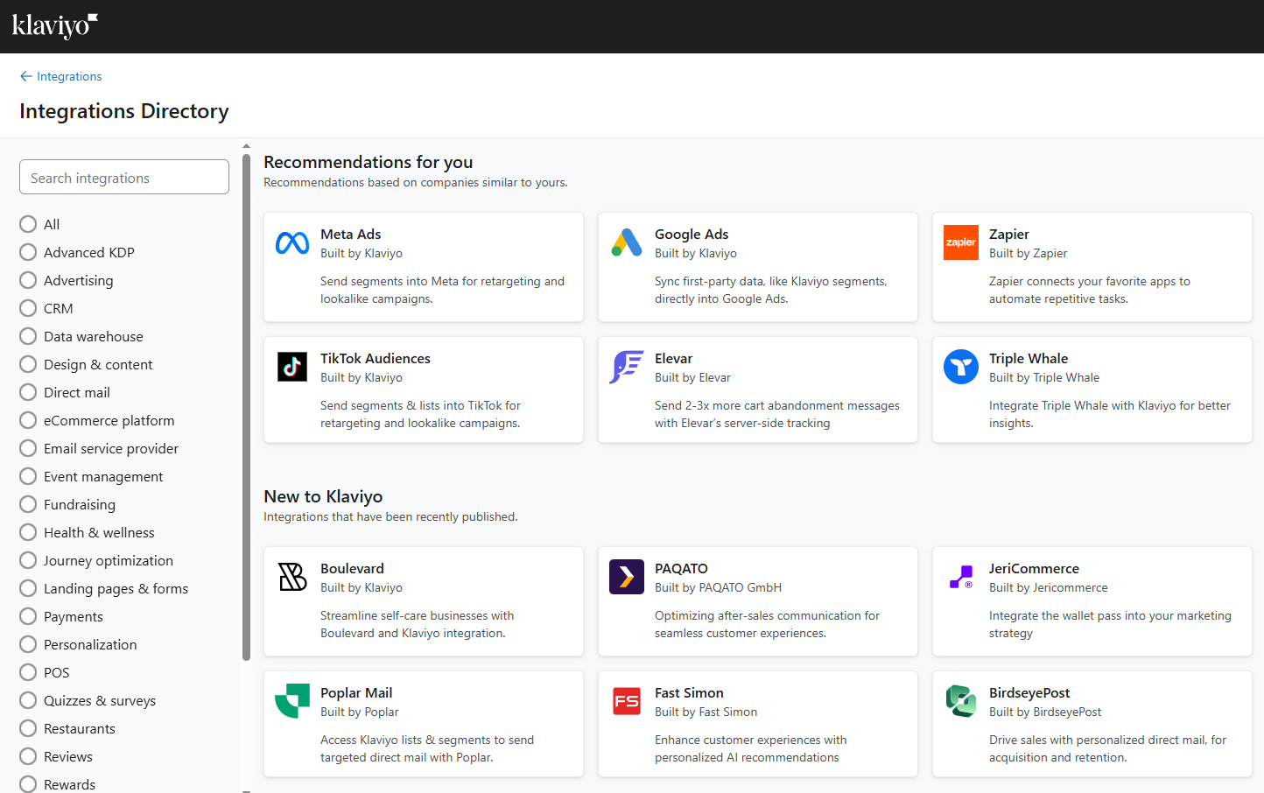Open the Meta Ads integration title

coord(350,234)
